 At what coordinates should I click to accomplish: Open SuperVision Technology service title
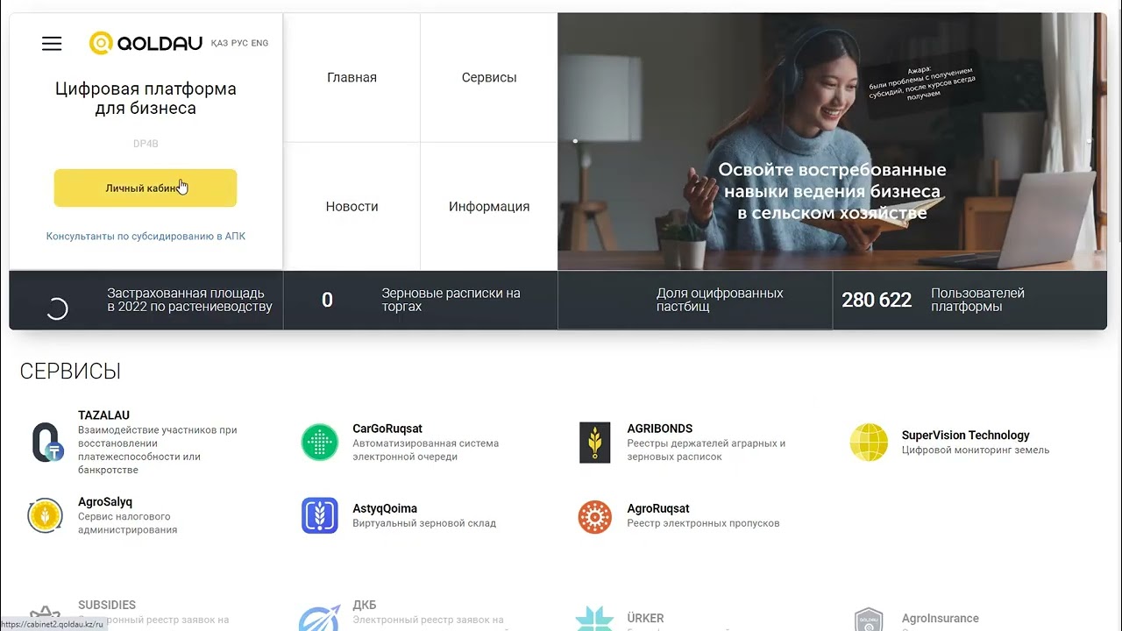pos(965,436)
